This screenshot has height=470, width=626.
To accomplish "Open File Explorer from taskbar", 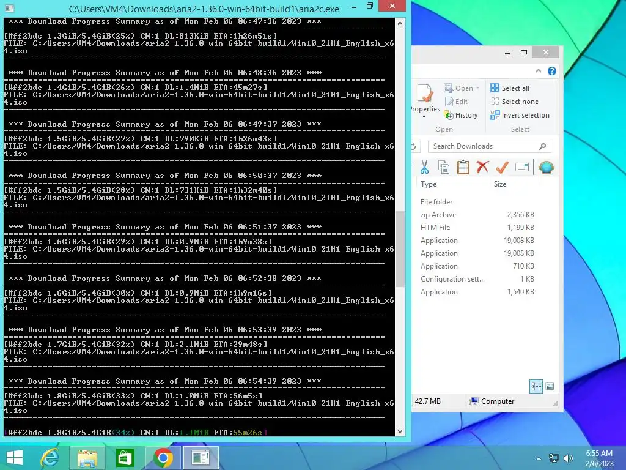I will (87, 458).
